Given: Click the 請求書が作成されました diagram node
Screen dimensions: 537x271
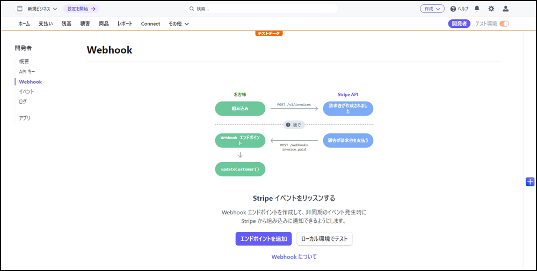Looking at the screenshot, I should [348, 109].
